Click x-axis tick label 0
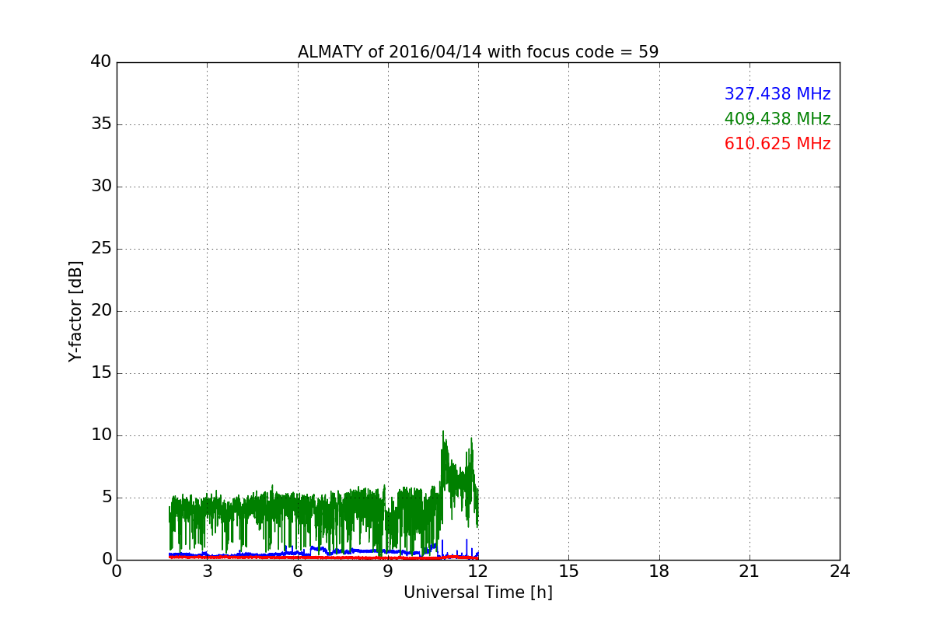Viewport: 933px width, 622px height. (x=117, y=571)
